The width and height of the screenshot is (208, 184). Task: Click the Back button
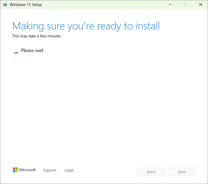click(x=151, y=172)
